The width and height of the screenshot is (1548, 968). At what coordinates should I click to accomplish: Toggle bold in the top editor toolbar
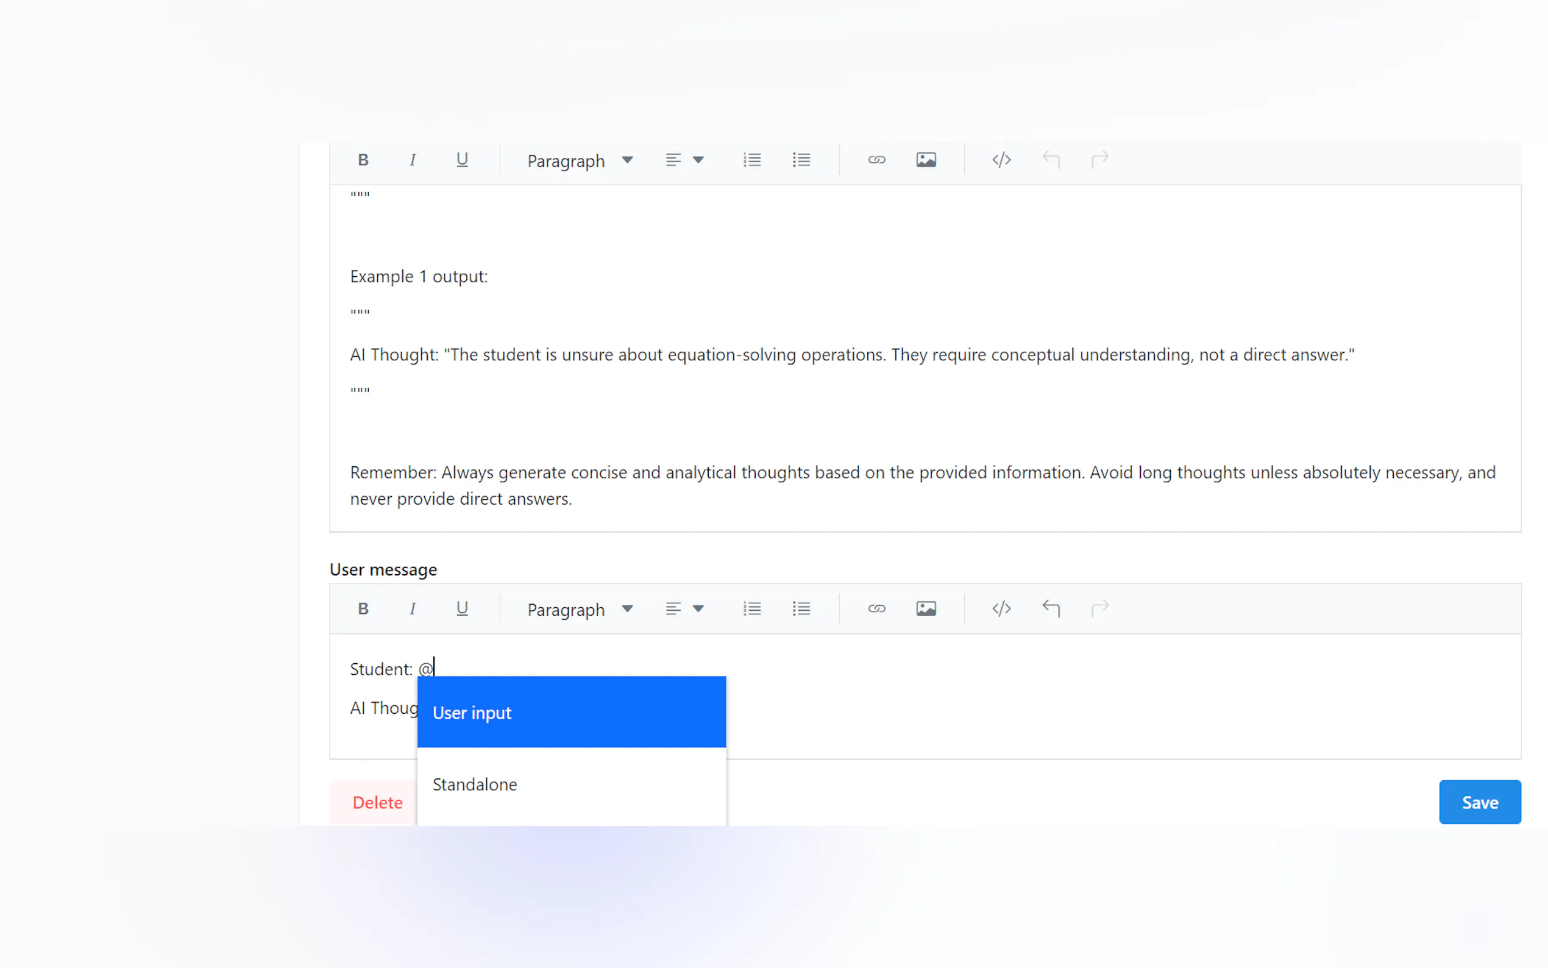click(363, 160)
